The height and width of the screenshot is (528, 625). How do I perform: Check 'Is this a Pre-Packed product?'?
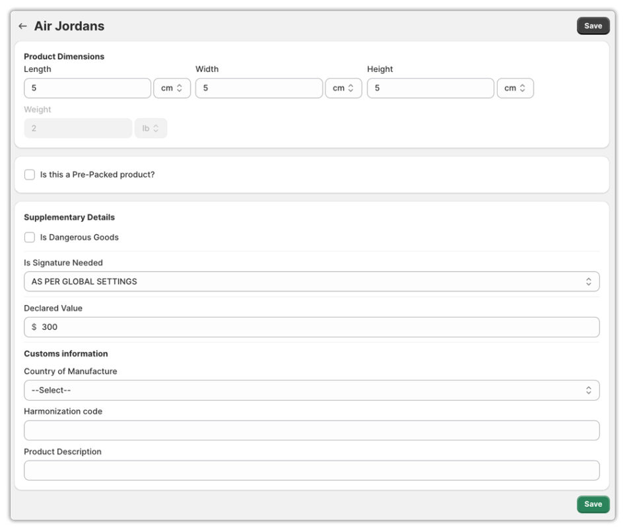(30, 174)
